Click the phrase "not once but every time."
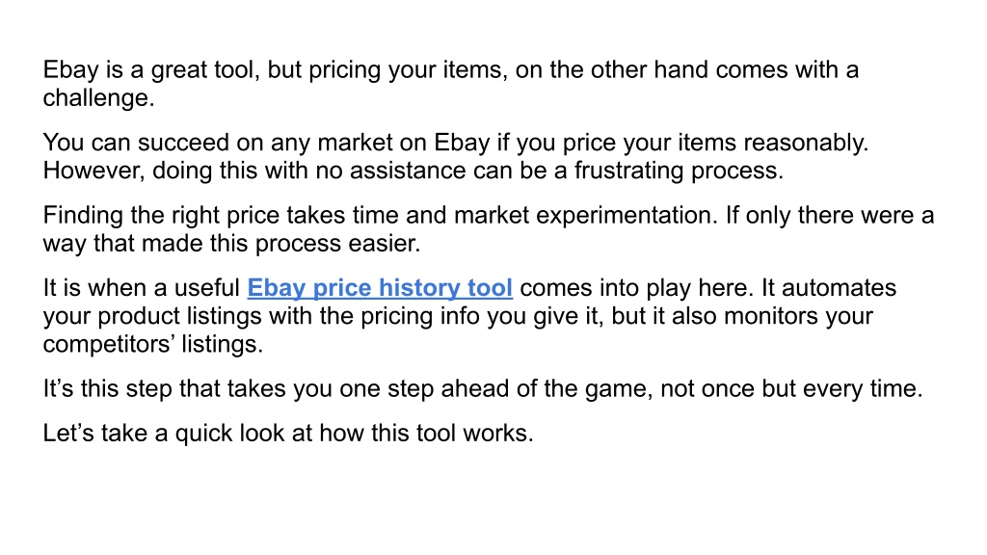 [x=792, y=389]
